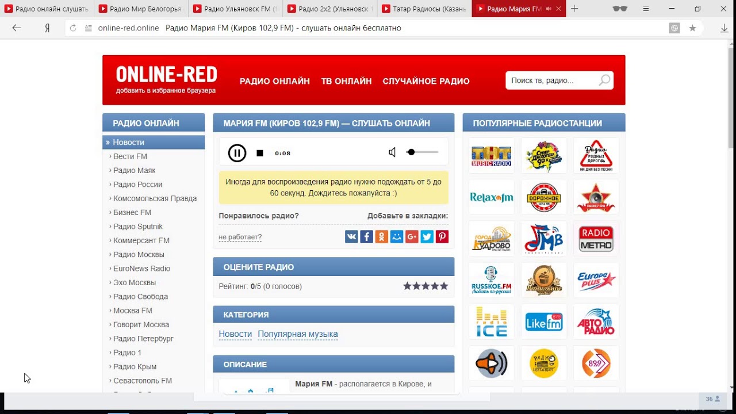Open a new browser tab
Image resolution: width=736 pixels, height=414 pixels.
[574, 9]
